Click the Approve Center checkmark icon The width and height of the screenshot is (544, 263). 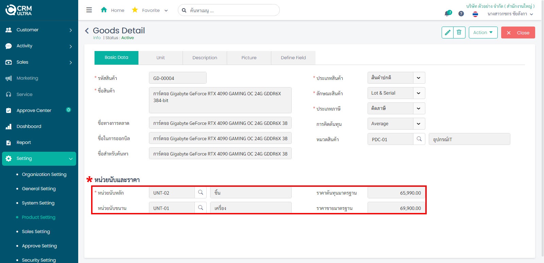coord(9,110)
